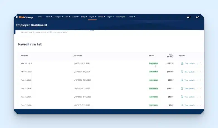Click the signature needed payroll taxes message
This screenshot has height=128, width=218.
[x=44, y=32]
